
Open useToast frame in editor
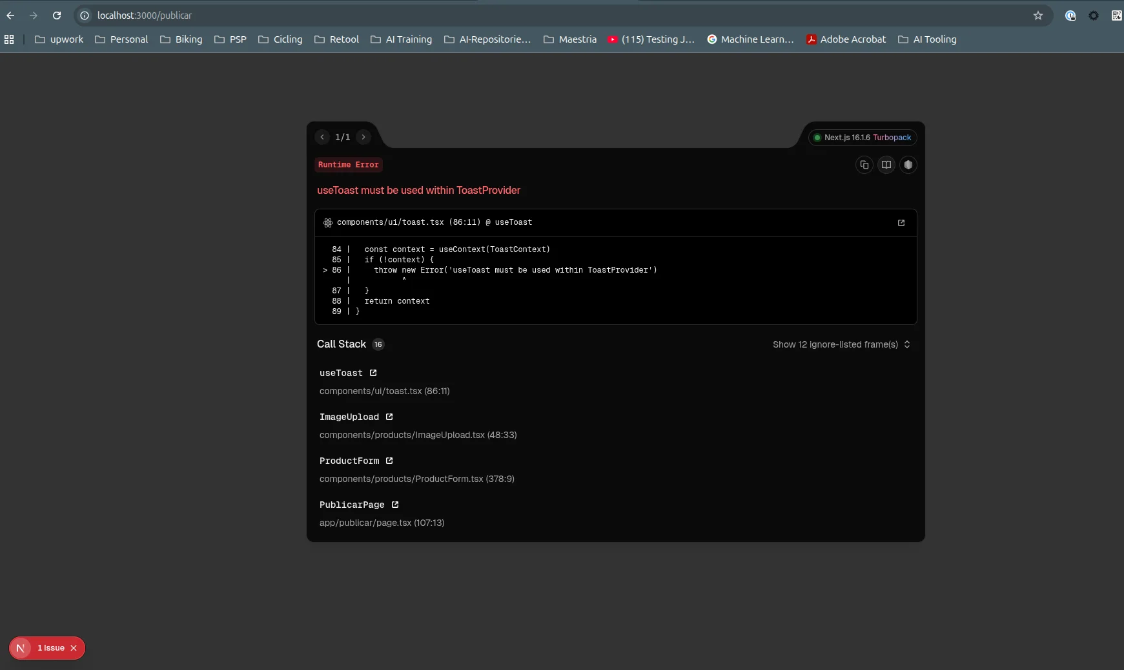pyautogui.click(x=373, y=373)
